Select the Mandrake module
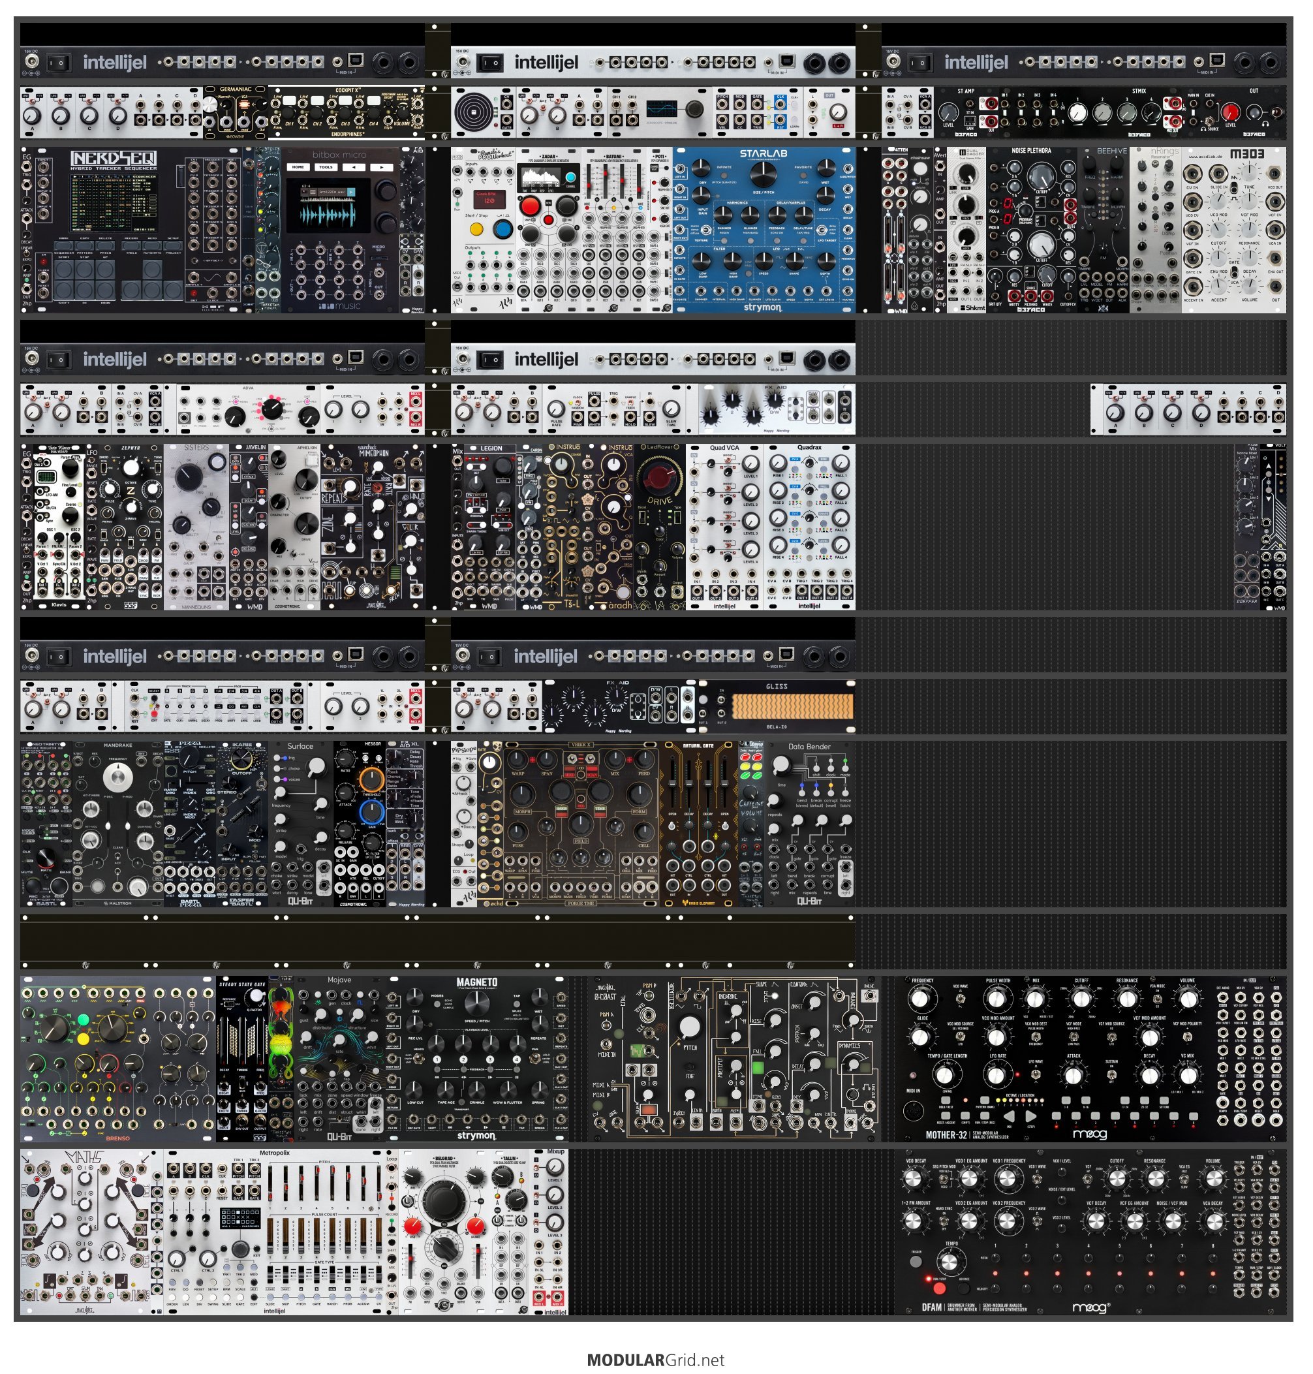 click(117, 823)
